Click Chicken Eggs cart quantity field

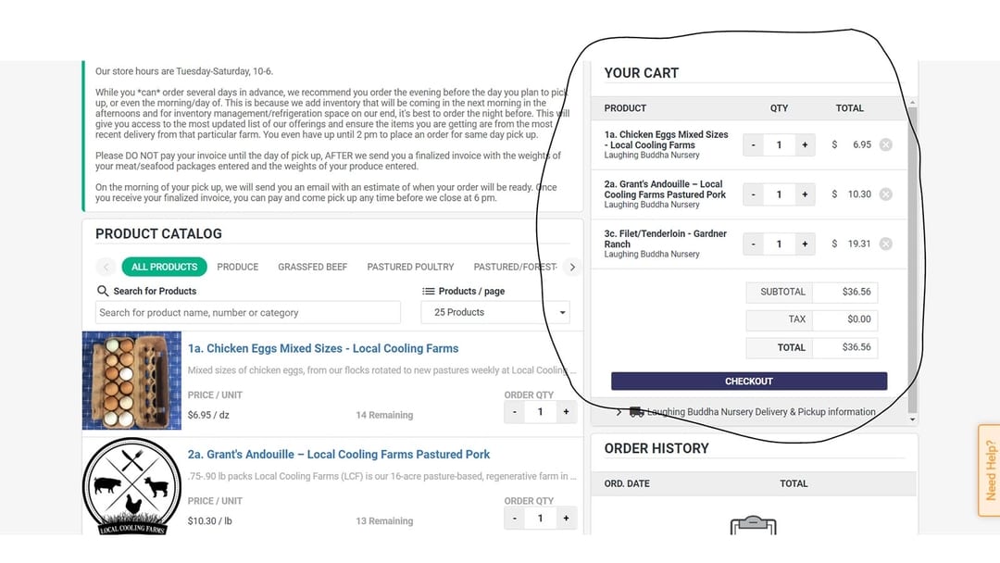[779, 144]
